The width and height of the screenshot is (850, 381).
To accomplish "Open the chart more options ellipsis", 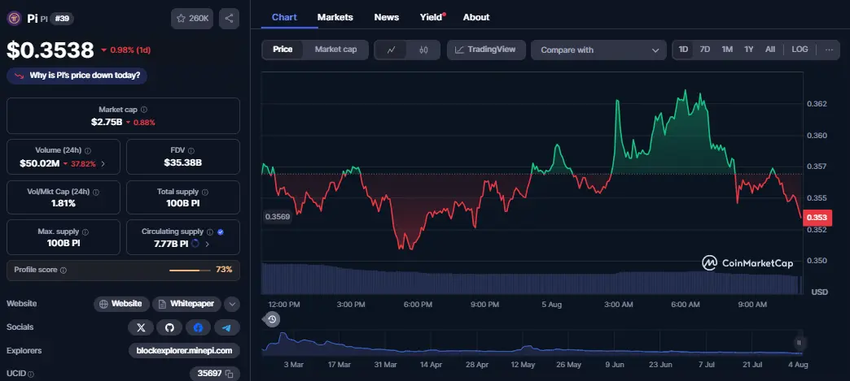I will (829, 50).
